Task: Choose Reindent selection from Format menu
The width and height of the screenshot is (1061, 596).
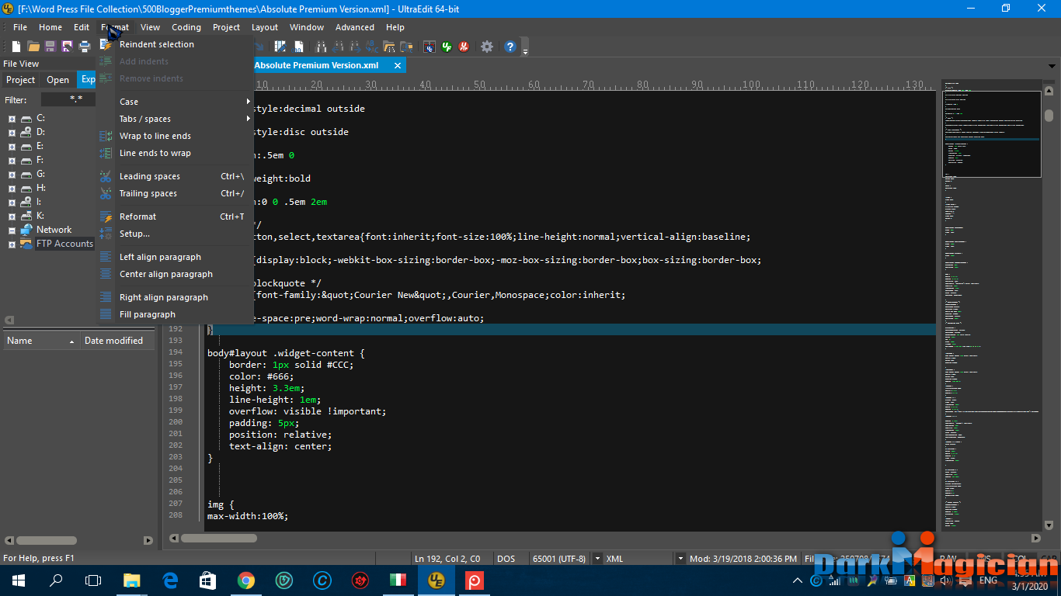Action: pos(176,44)
